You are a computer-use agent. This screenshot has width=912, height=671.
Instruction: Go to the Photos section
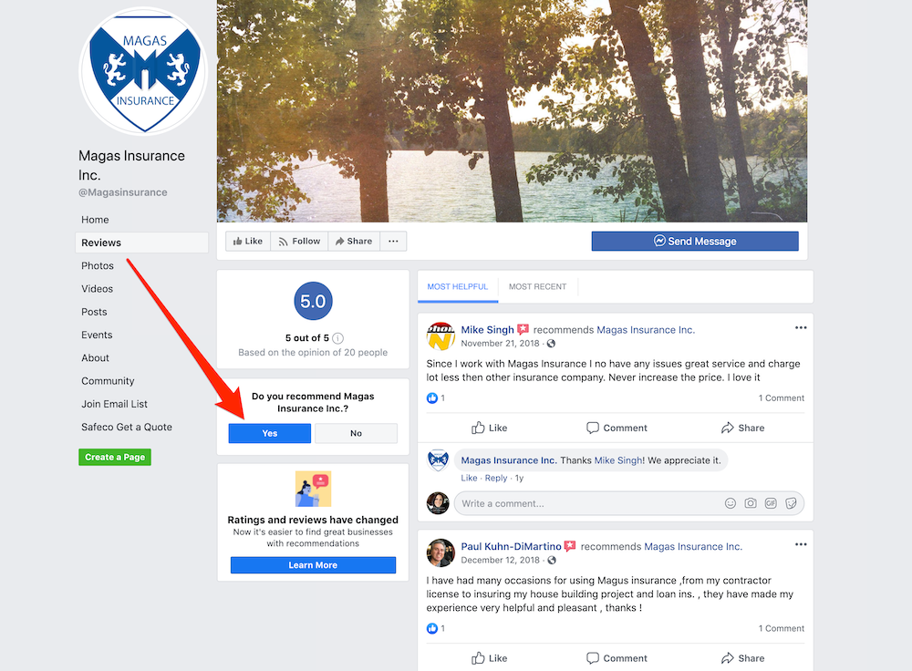(x=98, y=265)
